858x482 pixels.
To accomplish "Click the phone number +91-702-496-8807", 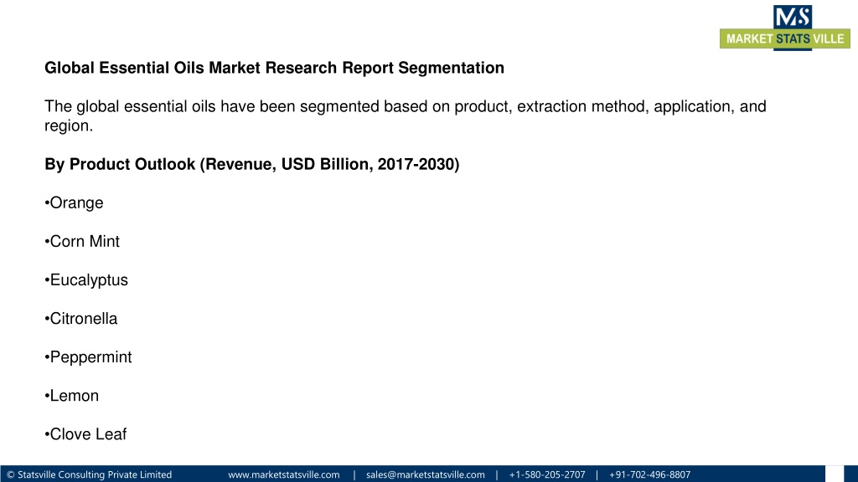I will pyautogui.click(x=649, y=474).
